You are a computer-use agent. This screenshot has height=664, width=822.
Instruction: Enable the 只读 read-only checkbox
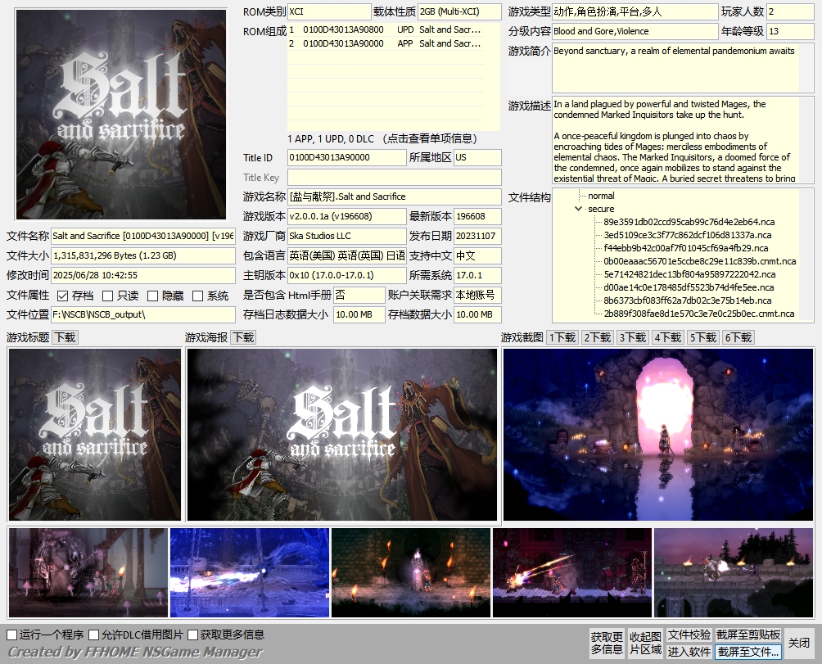pos(108,296)
